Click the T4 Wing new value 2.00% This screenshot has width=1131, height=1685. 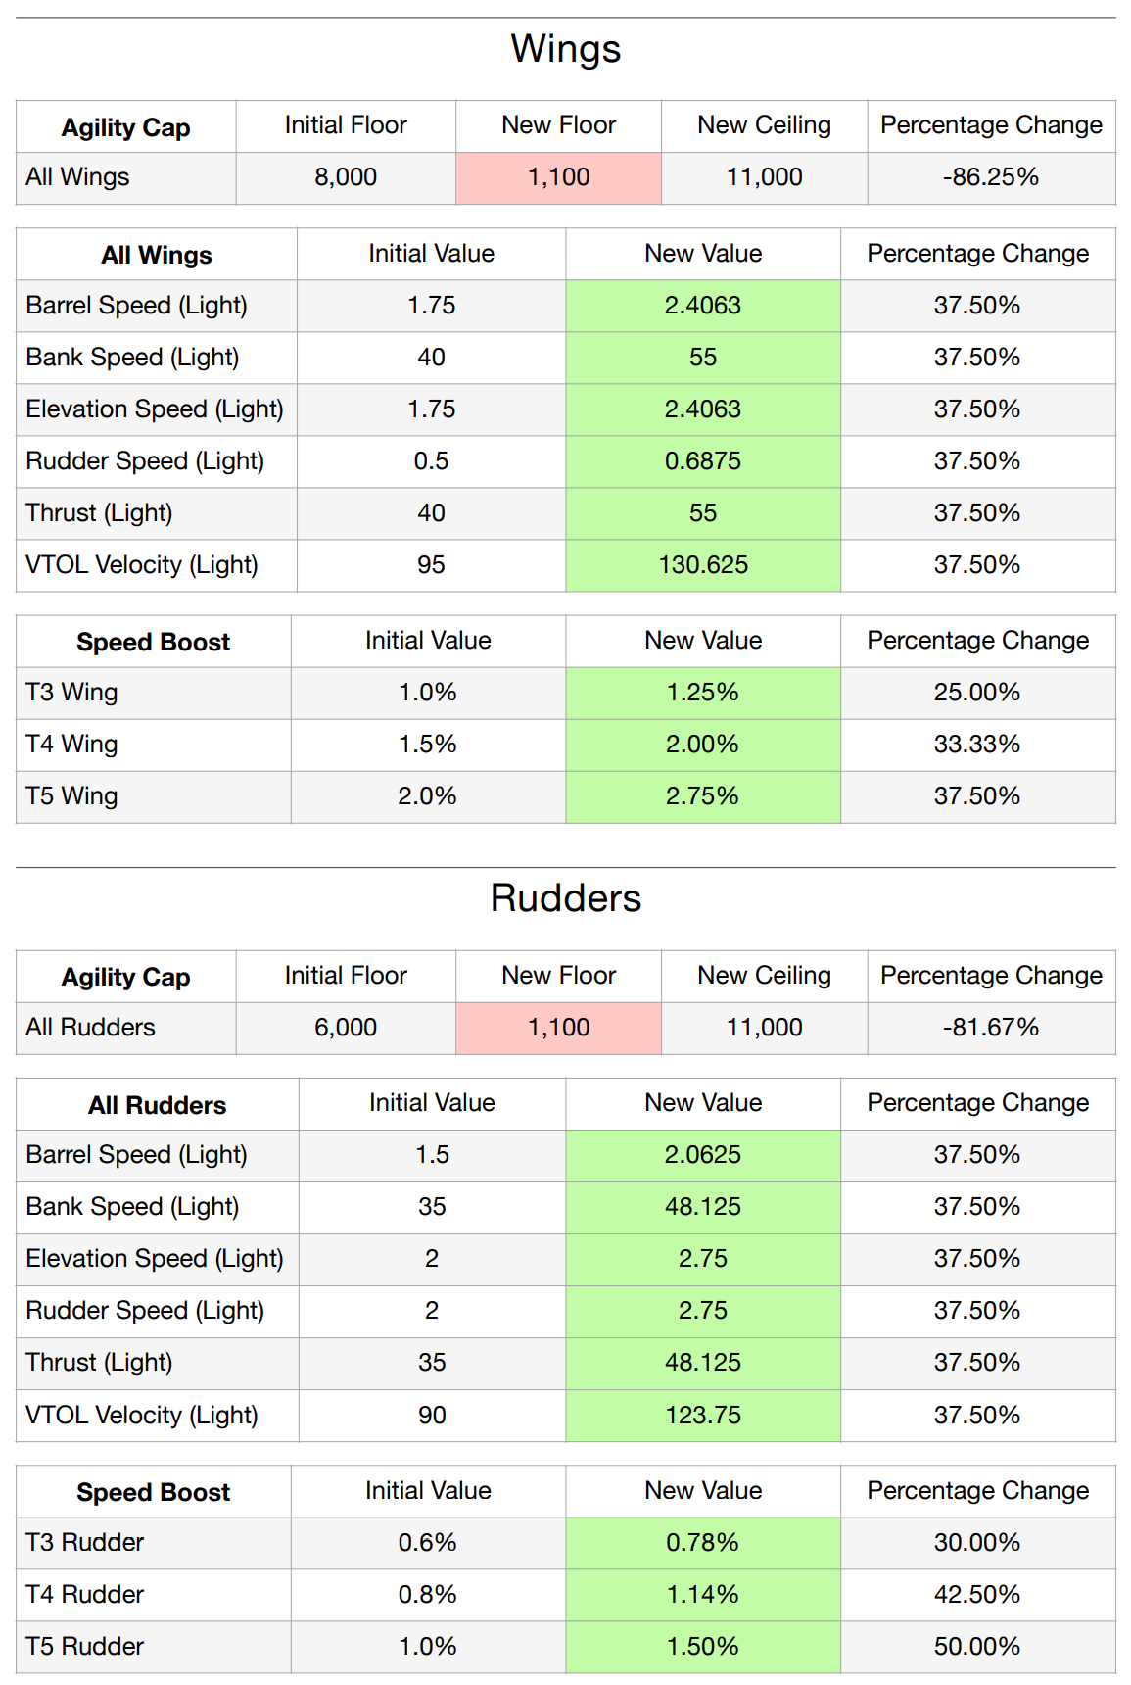pyautogui.click(x=702, y=745)
